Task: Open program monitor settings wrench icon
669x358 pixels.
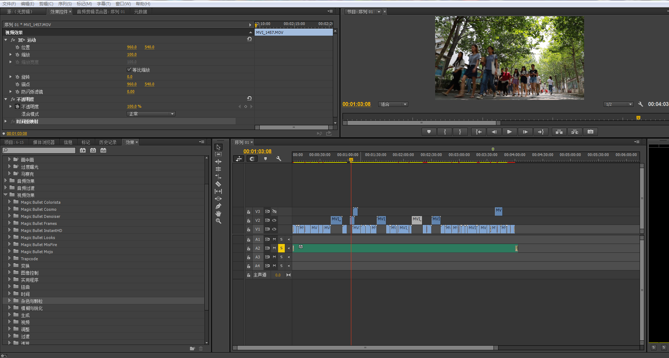Action: (640, 104)
